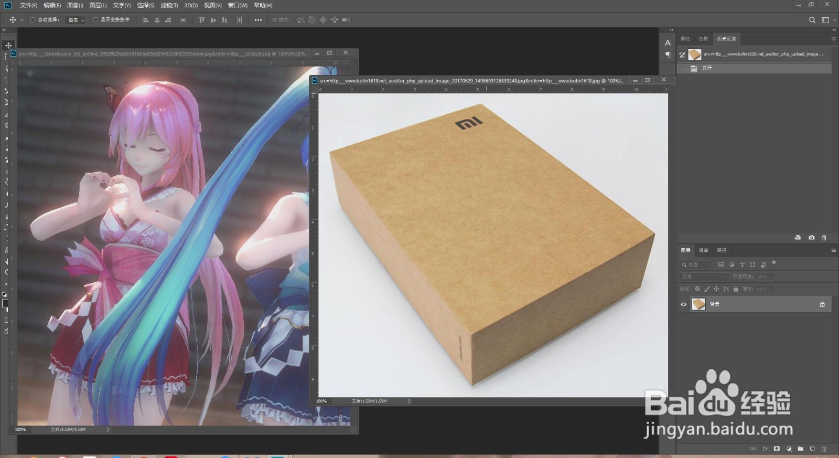Create new snapshot with camera icon
This screenshot has height=458, width=839.
coord(812,238)
